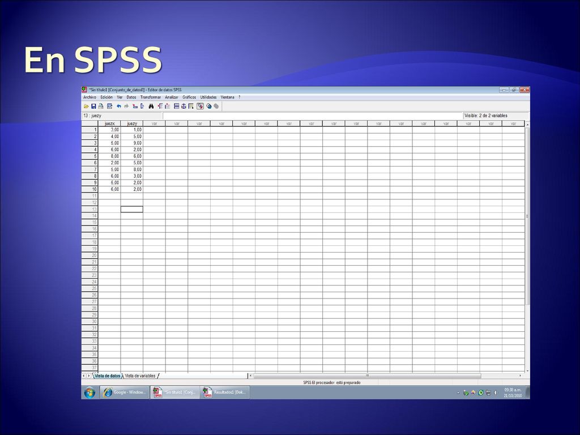Select row header number 5
The width and height of the screenshot is (580, 435).
coord(90,156)
